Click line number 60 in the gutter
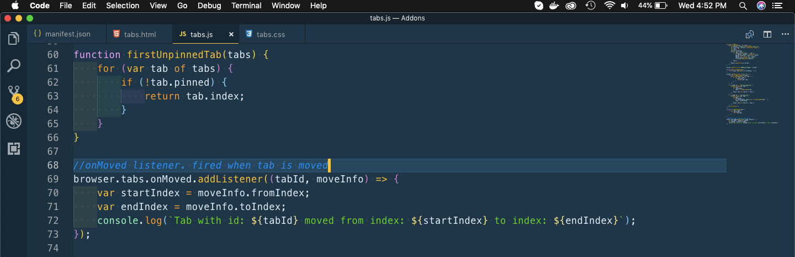 [53, 55]
